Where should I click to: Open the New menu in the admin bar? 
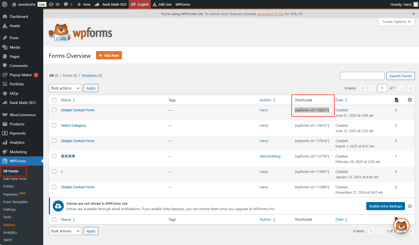pos(84,4)
